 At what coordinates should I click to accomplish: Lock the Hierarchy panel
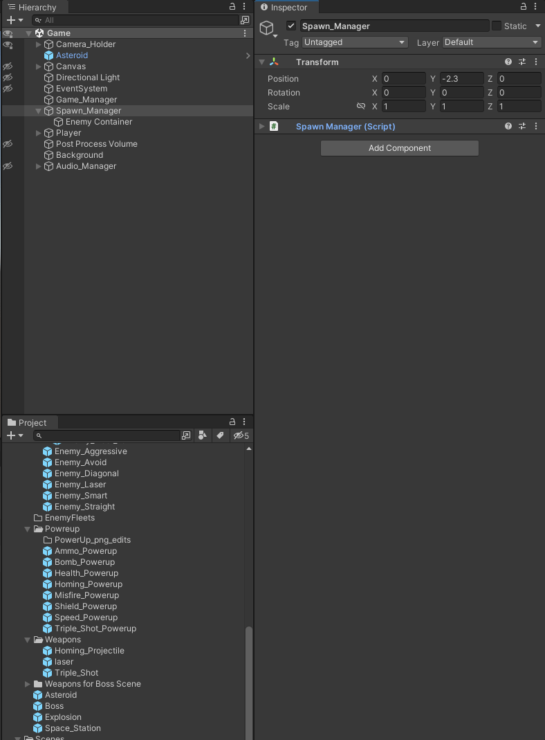click(232, 7)
